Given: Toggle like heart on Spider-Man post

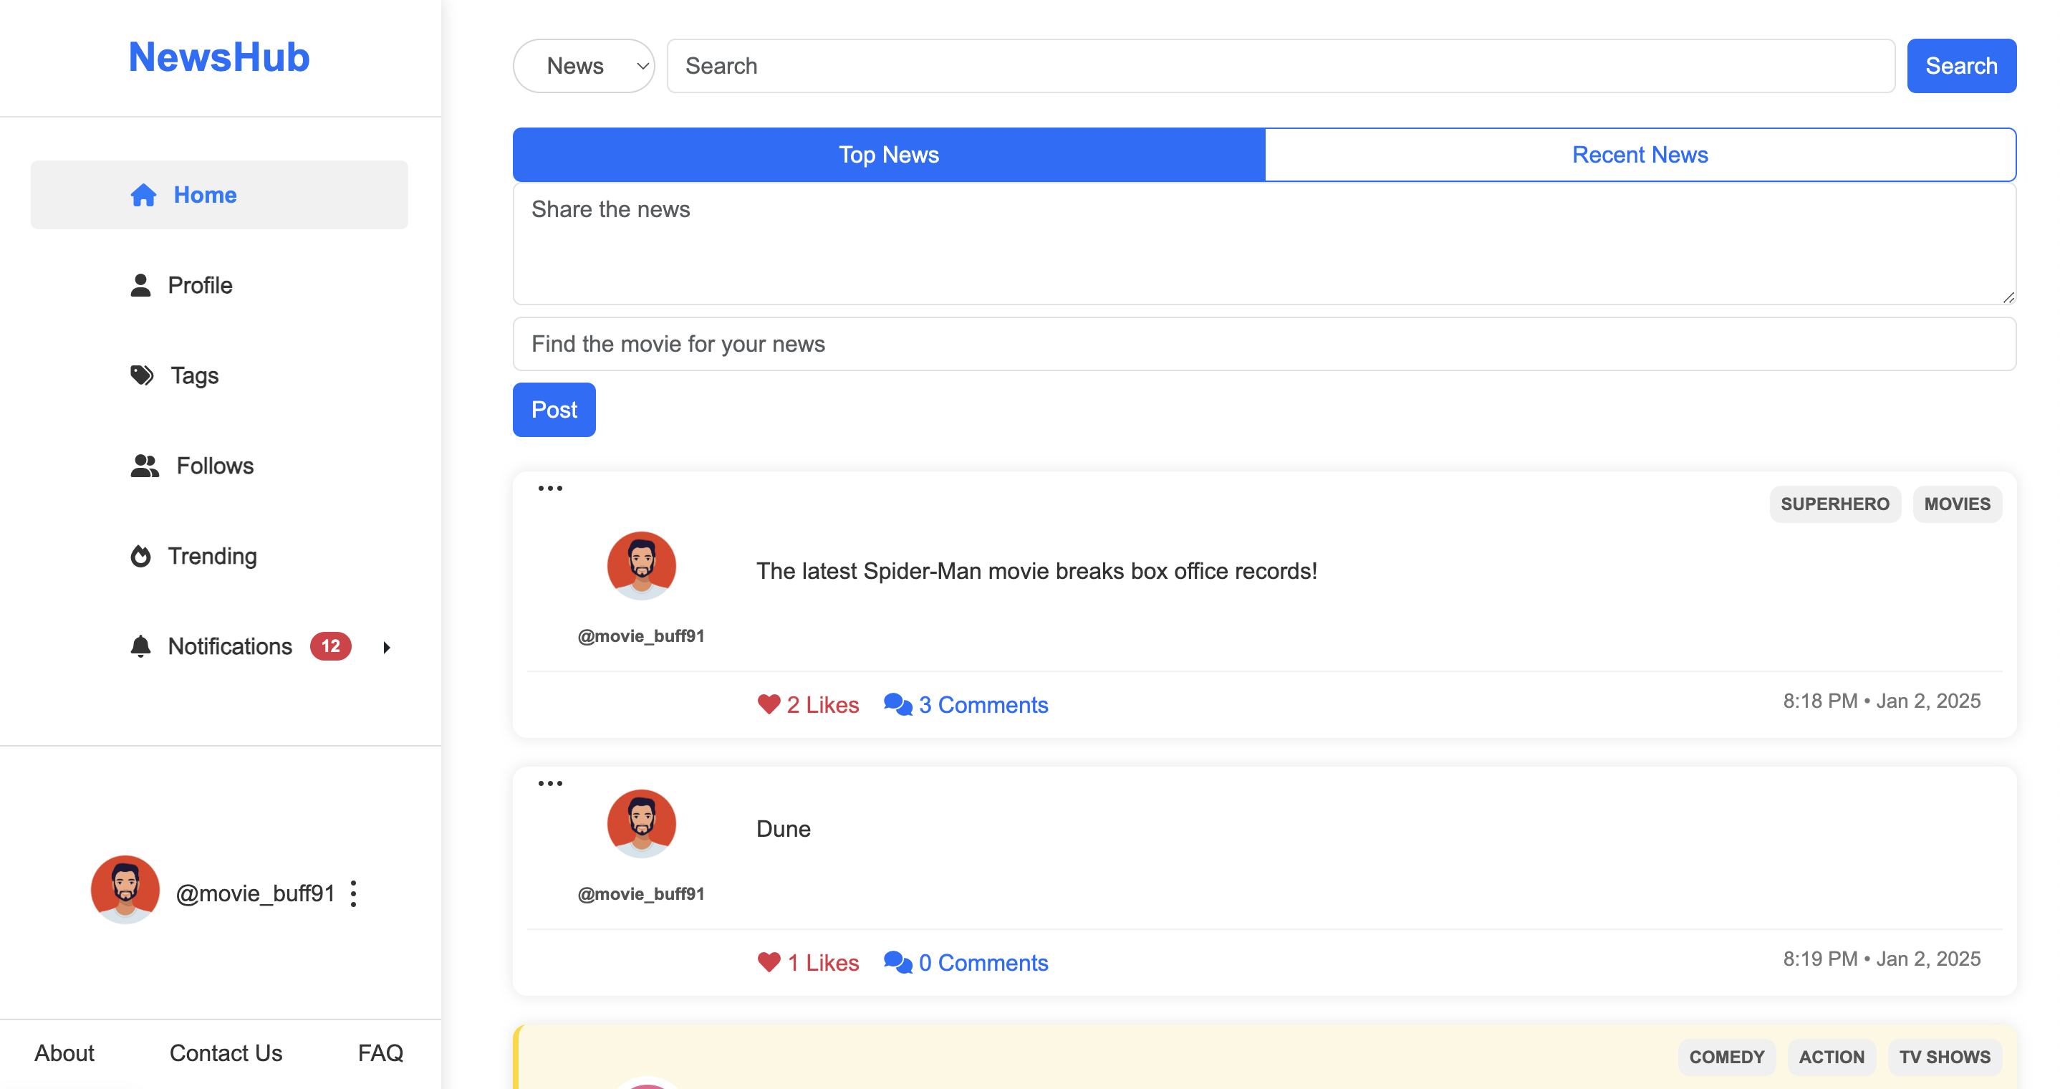Looking at the screenshot, I should tap(769, 704).
